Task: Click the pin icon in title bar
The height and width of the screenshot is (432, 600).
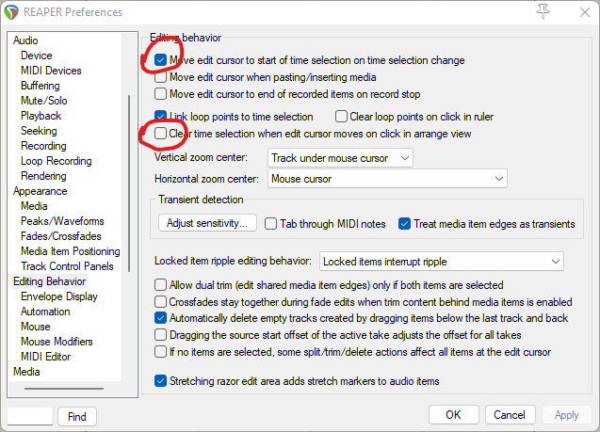Action: 543,11
